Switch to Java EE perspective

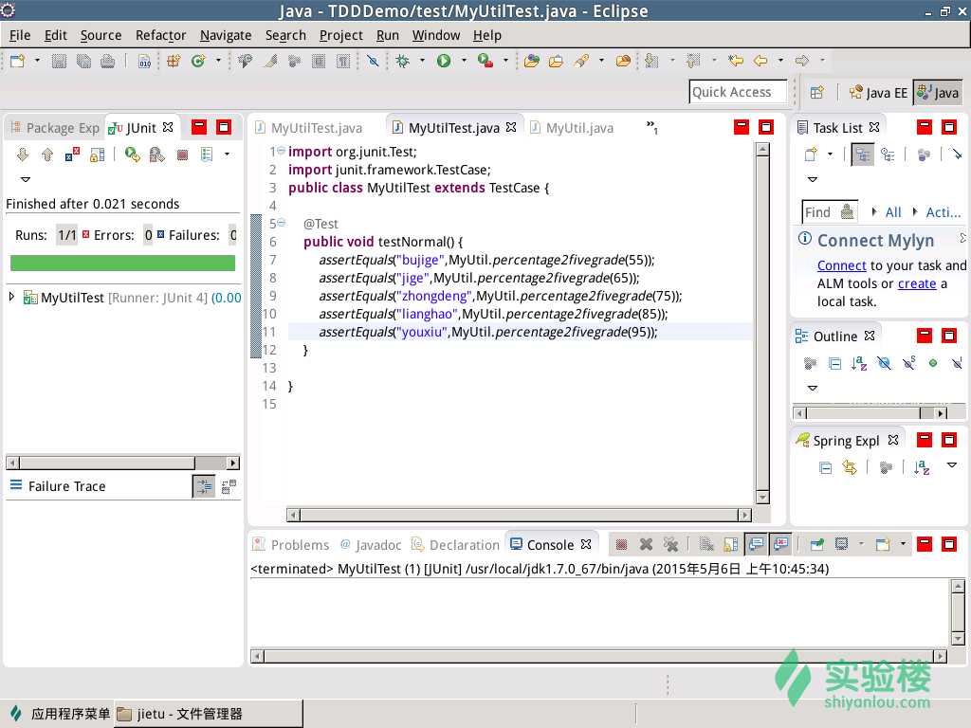click(x=878, y=93)
